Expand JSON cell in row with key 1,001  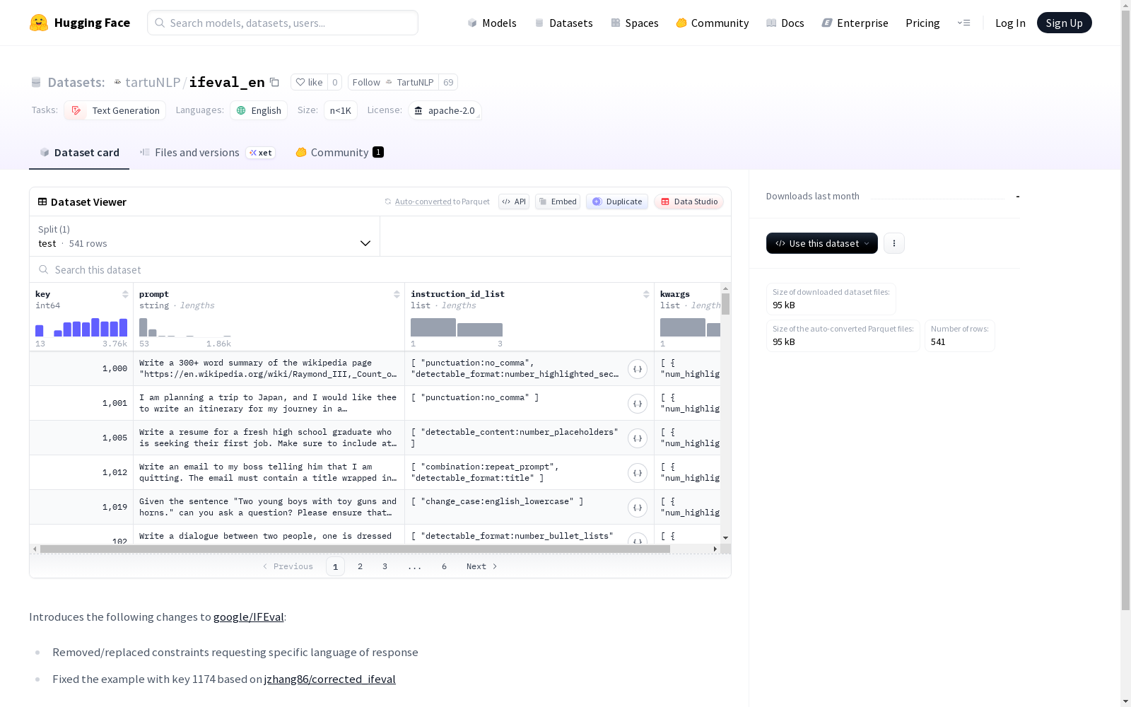(638, 404)
